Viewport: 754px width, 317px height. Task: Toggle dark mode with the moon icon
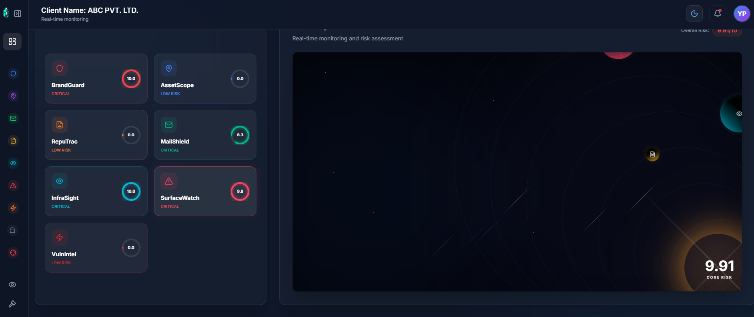(694, 14)
